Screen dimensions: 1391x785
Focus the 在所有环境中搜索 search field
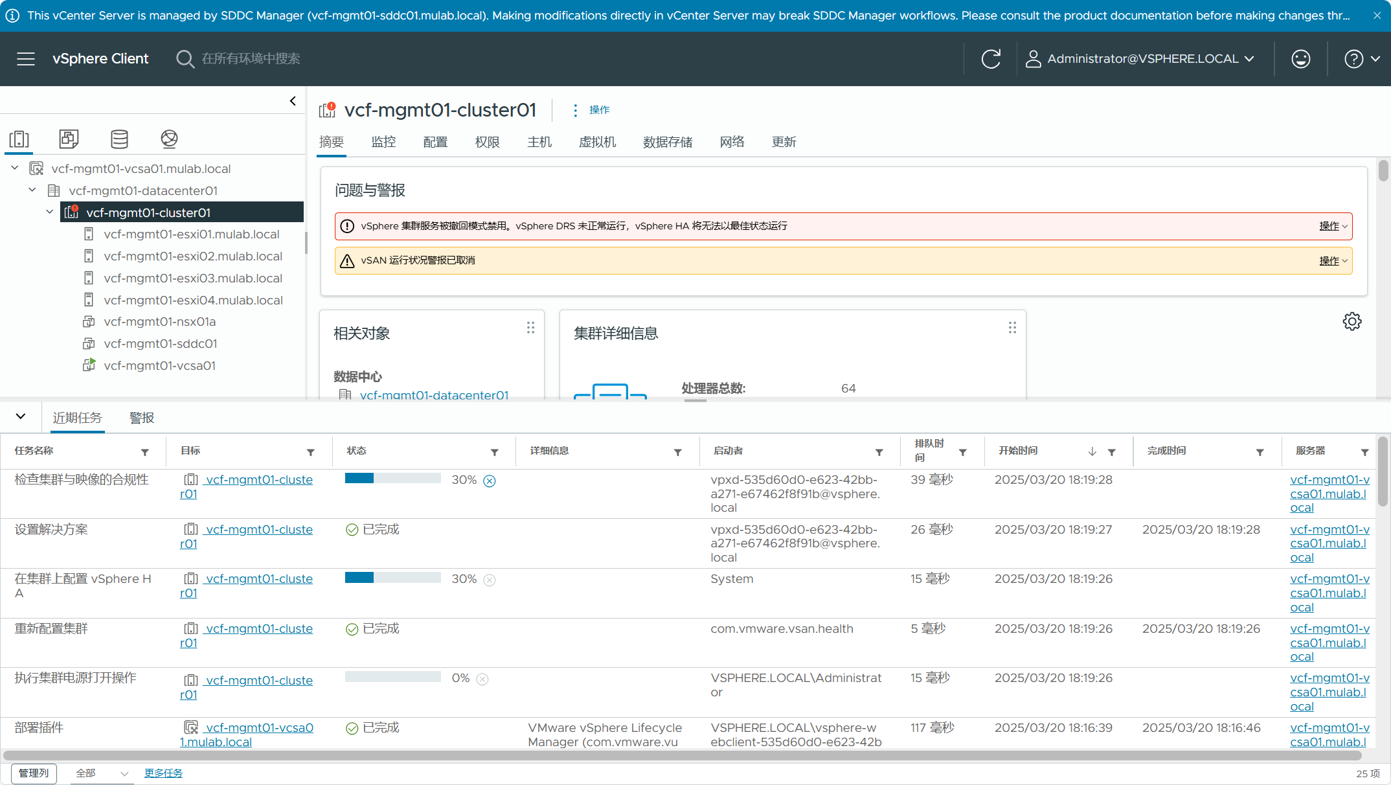tap(251, 59)
